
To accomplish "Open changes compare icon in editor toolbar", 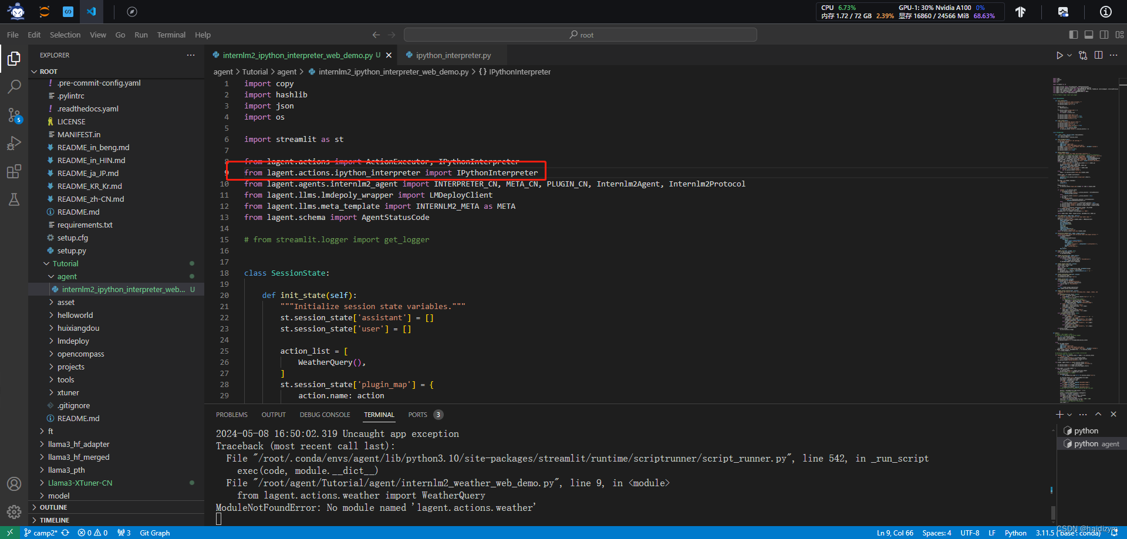I will pyautogui.click(x=1083, y=55).
